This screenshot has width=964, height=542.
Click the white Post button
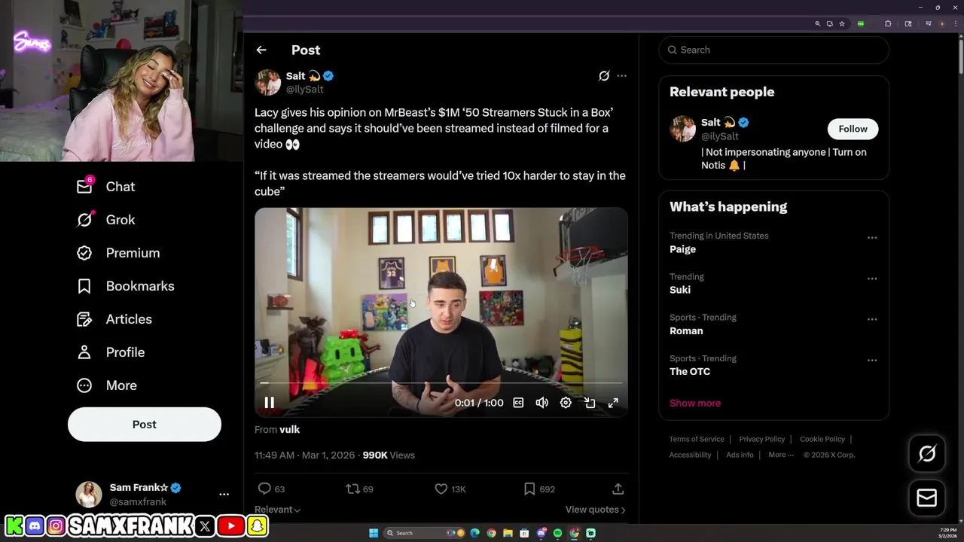click(145, 425)
